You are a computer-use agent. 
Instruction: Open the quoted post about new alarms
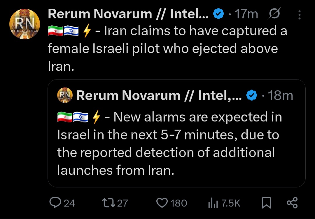(x=176, y=133)
